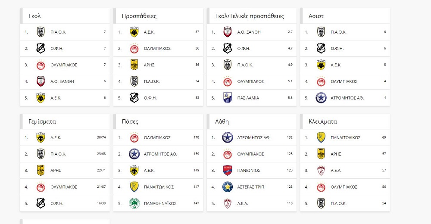Click the Α.Ε.Κ. crest in the Προσπάθειες list
This screenshot has width=431, height=224.
click(x=134, y=32)
